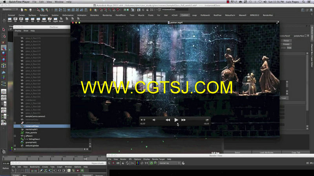
Task: Collapse the pPlane1 node in Outliner
Action: pyautogui.click(x=15, y=136)
